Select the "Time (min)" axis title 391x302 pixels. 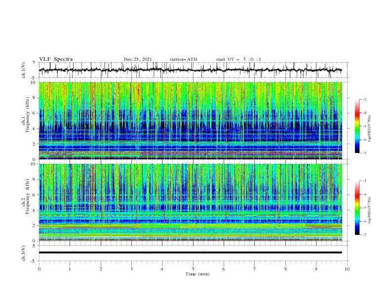197,274
